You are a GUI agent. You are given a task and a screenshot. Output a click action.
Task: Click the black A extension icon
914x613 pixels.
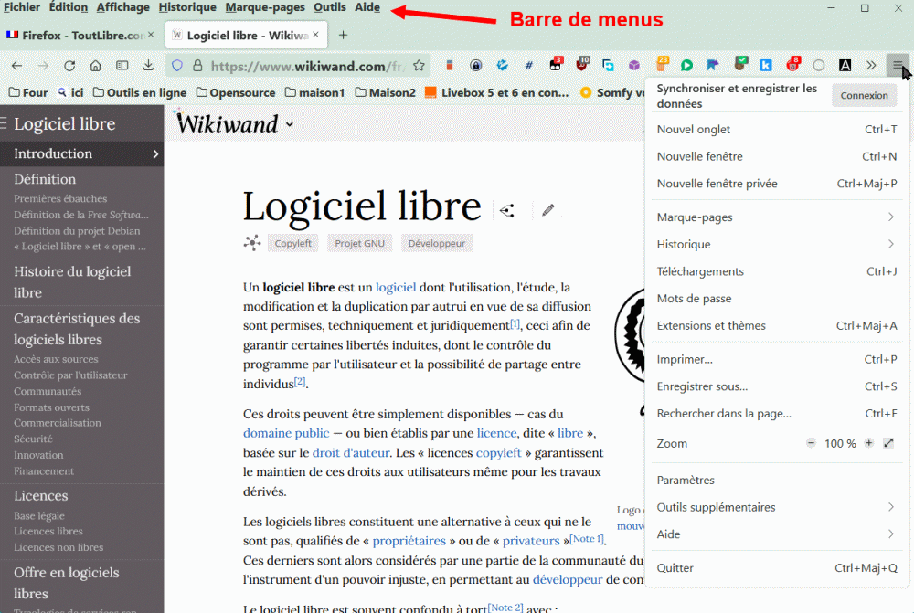pyautogui.click(x=845, y=66)
